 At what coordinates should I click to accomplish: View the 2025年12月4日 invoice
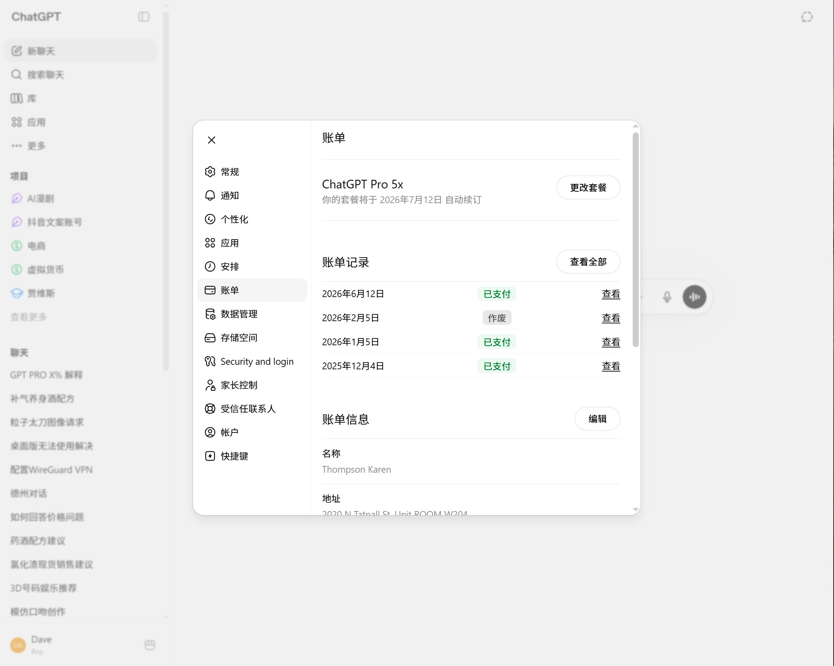(x=611, y=366)
